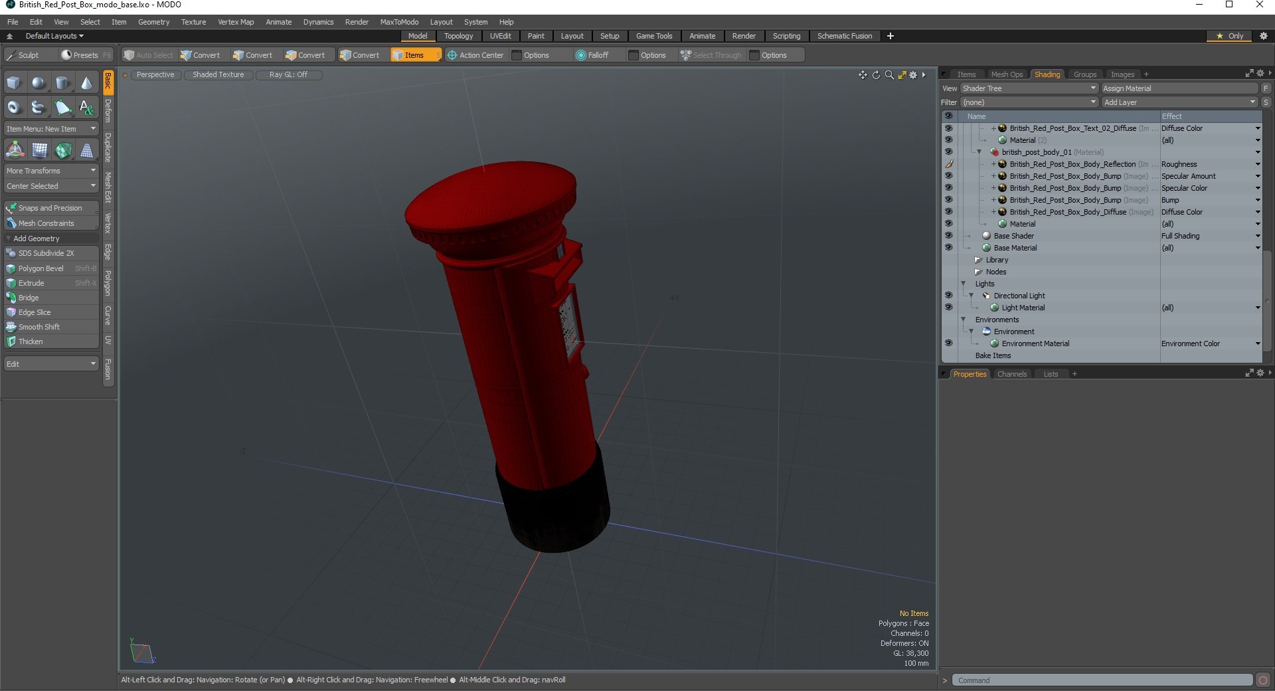Click the Snaps and Precision icon
Viewport: 1275px width, 691px height.
pyautogui.click(x=11, y=208)
